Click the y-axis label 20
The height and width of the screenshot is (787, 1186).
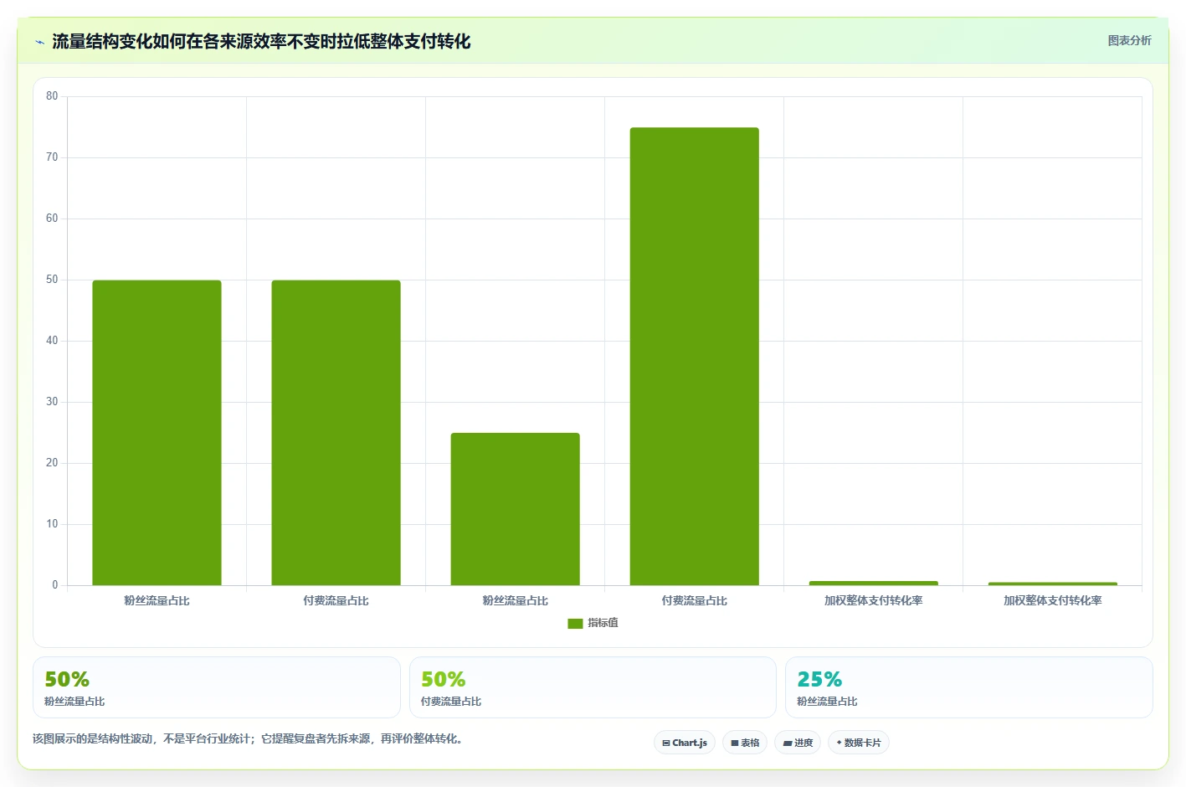[52, 463]
